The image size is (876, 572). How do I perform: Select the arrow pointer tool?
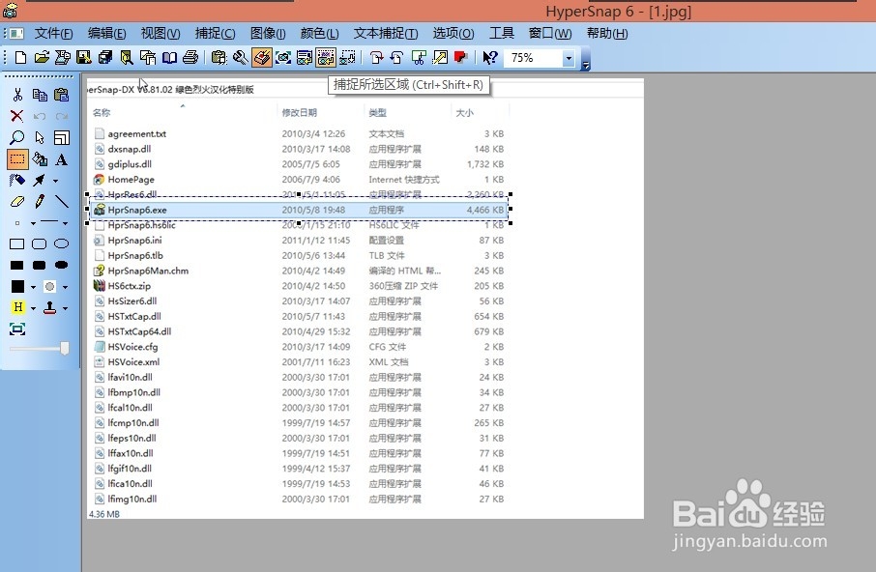coord(40,137)
